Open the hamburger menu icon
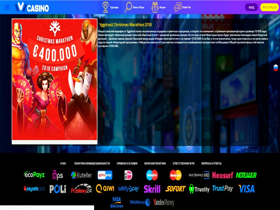280x210 pixels. [x=7, y=7]
